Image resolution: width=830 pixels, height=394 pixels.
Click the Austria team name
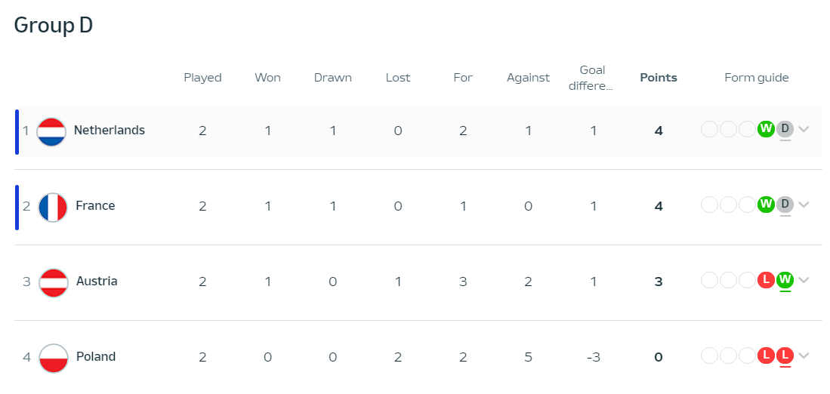97,282
